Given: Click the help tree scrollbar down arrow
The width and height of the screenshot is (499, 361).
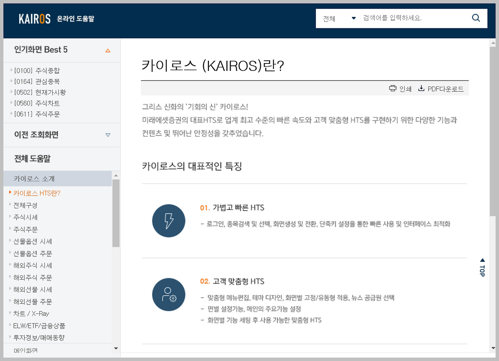Looking at the screenshot, I should coord(116,349).
